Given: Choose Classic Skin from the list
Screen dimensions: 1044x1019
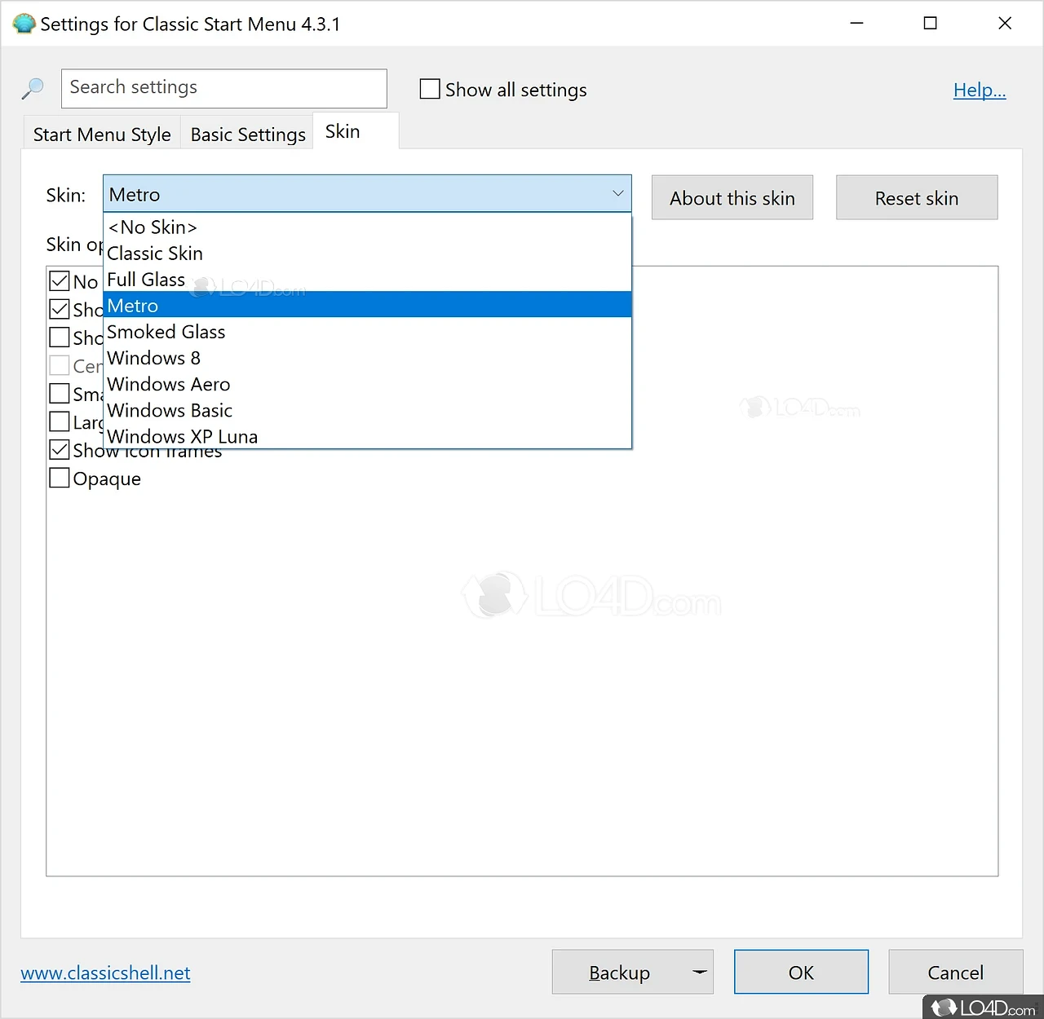Looking at the screenshot, I should [x=367, y=254].
